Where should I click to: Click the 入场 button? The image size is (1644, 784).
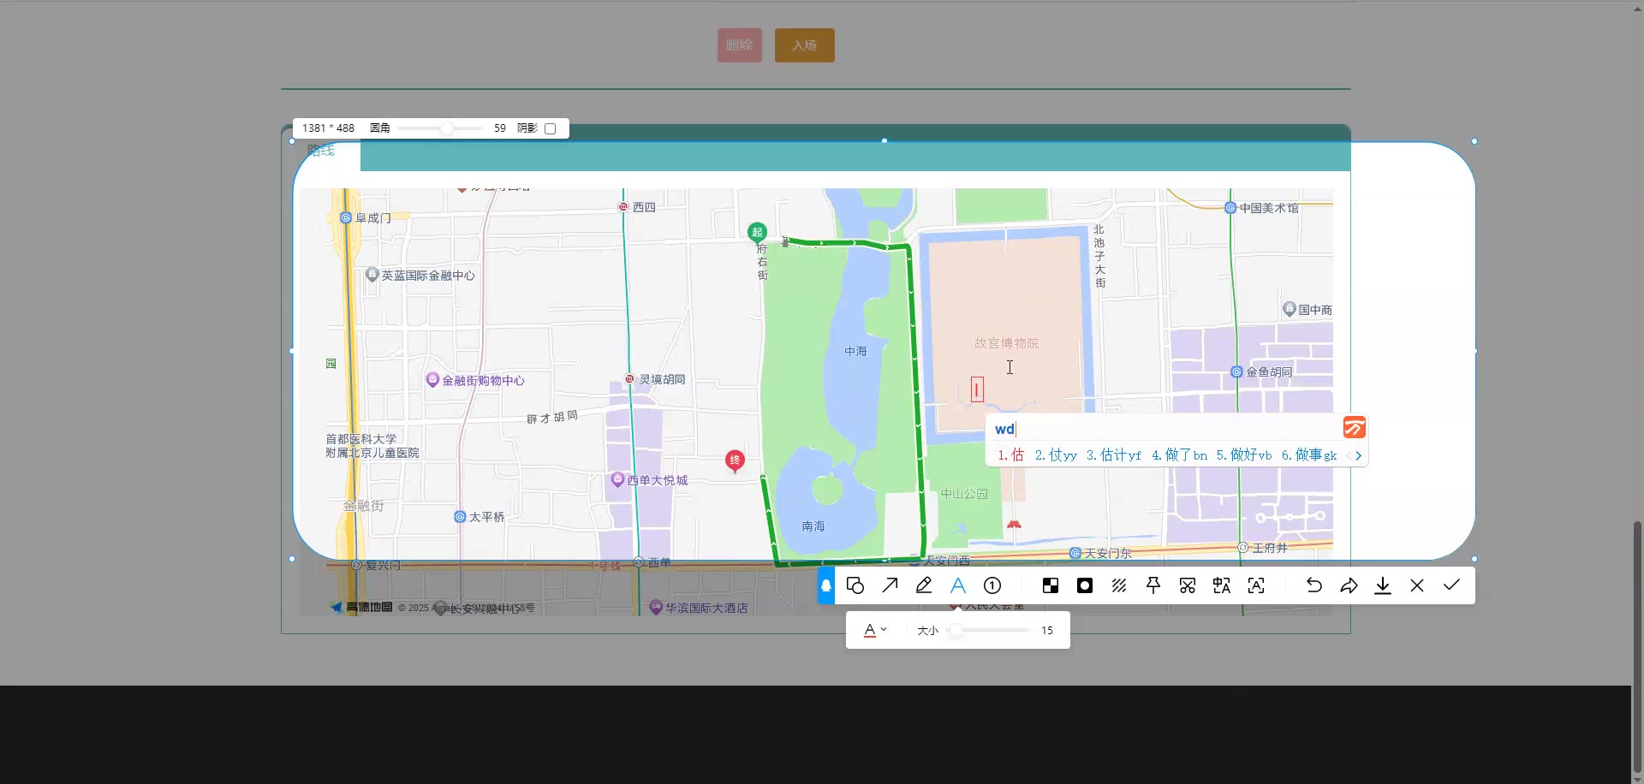click(x=805, y=45)
